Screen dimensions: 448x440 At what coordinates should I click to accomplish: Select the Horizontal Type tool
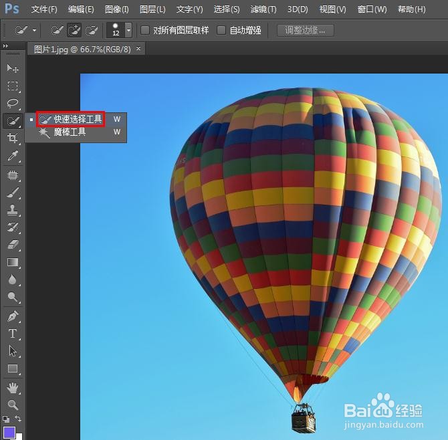tap(13, 334)
